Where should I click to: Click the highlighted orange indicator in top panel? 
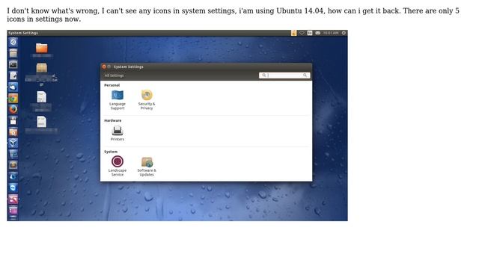tap(294, 33)
